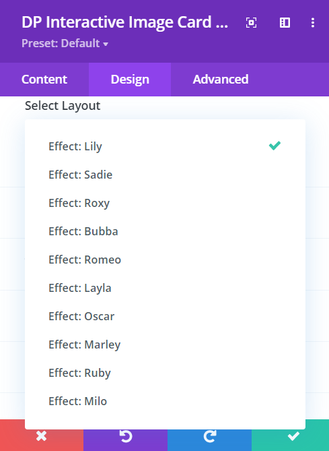The width and height of the screenshot is (329, 451).
Task: Expand the Preset: Default dropdown
Action: 65,43
